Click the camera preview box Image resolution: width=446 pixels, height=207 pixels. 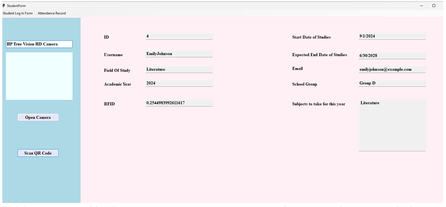[39, 76]
